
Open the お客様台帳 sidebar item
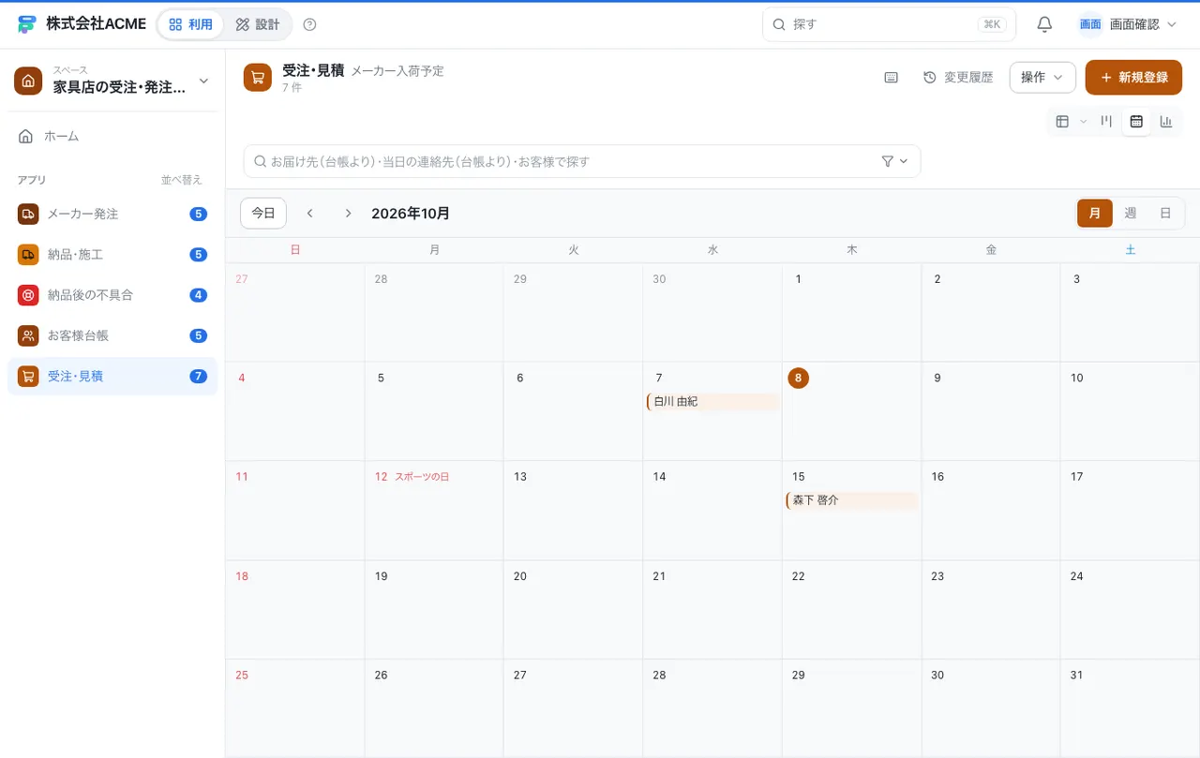[x=112, y=335]
